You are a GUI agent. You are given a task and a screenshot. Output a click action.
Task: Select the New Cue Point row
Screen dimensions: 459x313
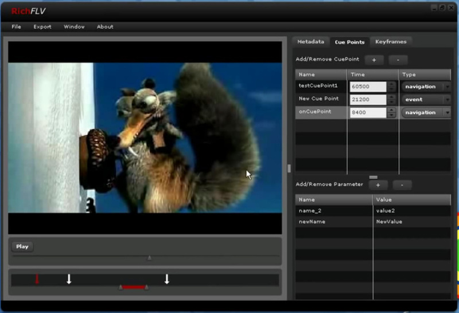click(x=373, y=99)
